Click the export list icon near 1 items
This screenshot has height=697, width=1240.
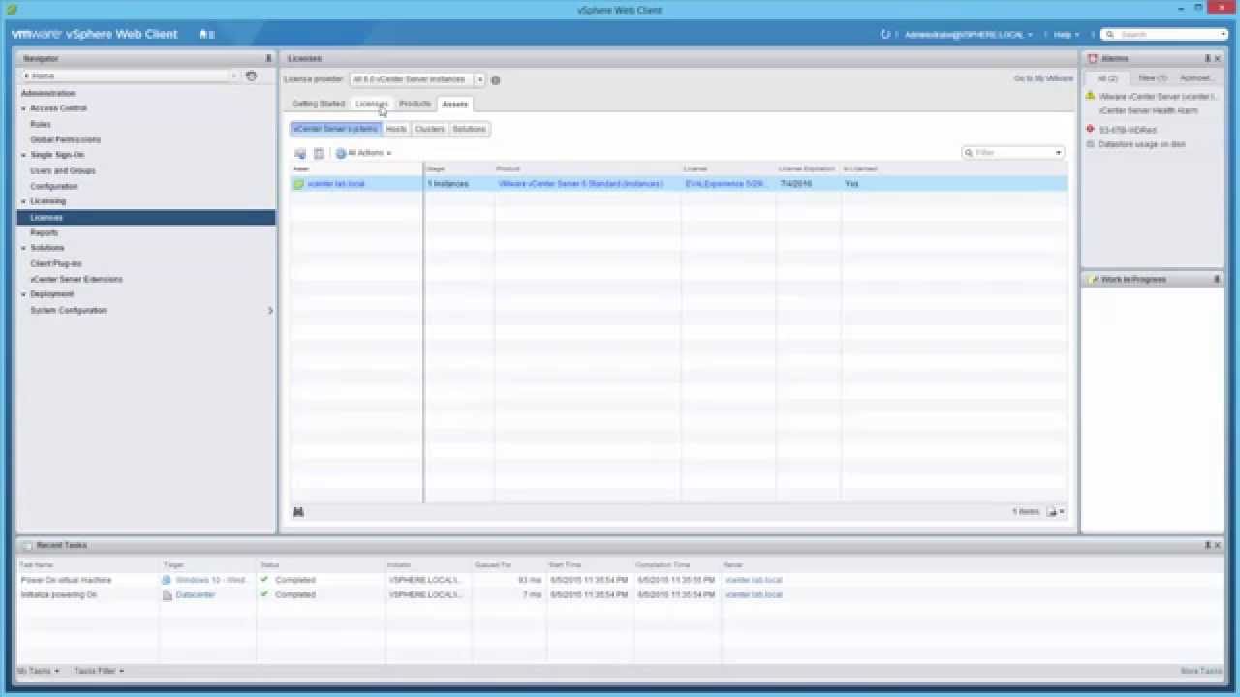click(1052, 511)
